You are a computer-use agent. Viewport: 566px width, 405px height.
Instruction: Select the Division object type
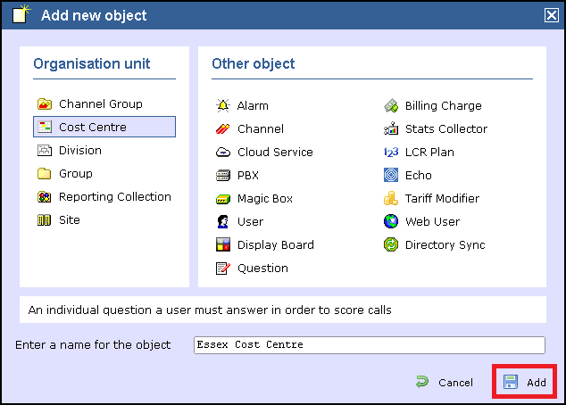coord(80,150)
